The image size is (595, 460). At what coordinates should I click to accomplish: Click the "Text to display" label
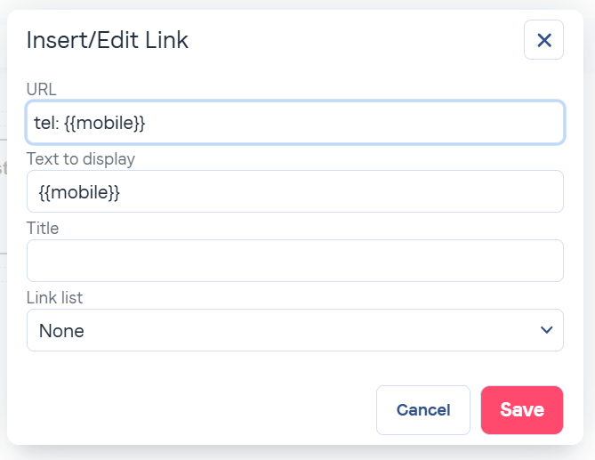(81, 159)
